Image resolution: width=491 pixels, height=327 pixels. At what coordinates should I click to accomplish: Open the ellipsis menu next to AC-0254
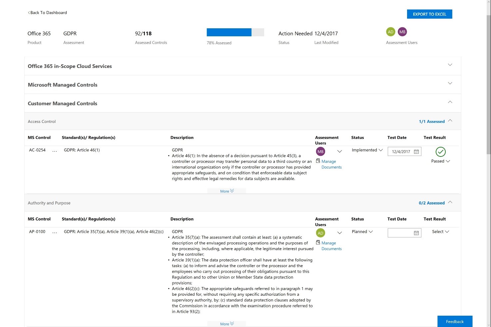point(54,151)
